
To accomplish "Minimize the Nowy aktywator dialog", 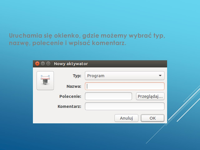I will [x=43, y=63].
